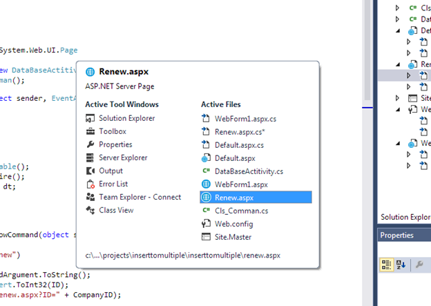Click the Server Explorer icon
This screenshot has width=431, height=306.
coord(90,157)
